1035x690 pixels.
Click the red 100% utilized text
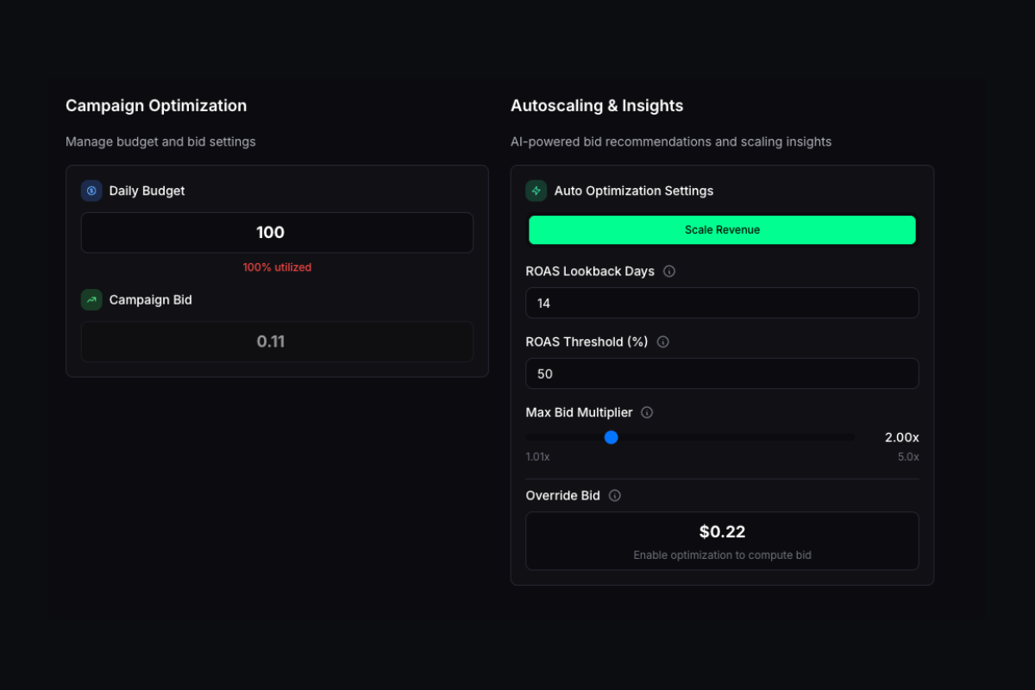pos(277,267)
